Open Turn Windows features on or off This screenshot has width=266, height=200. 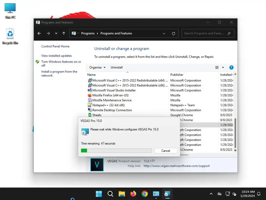(x=61, y=64)
